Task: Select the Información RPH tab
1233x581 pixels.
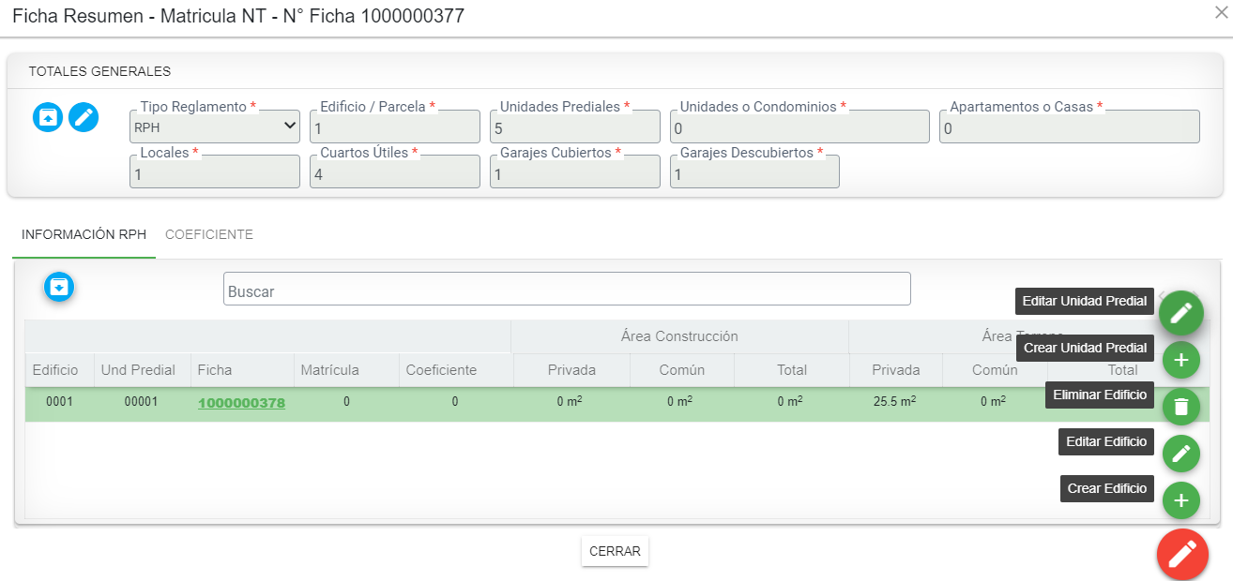Action: 84,235
